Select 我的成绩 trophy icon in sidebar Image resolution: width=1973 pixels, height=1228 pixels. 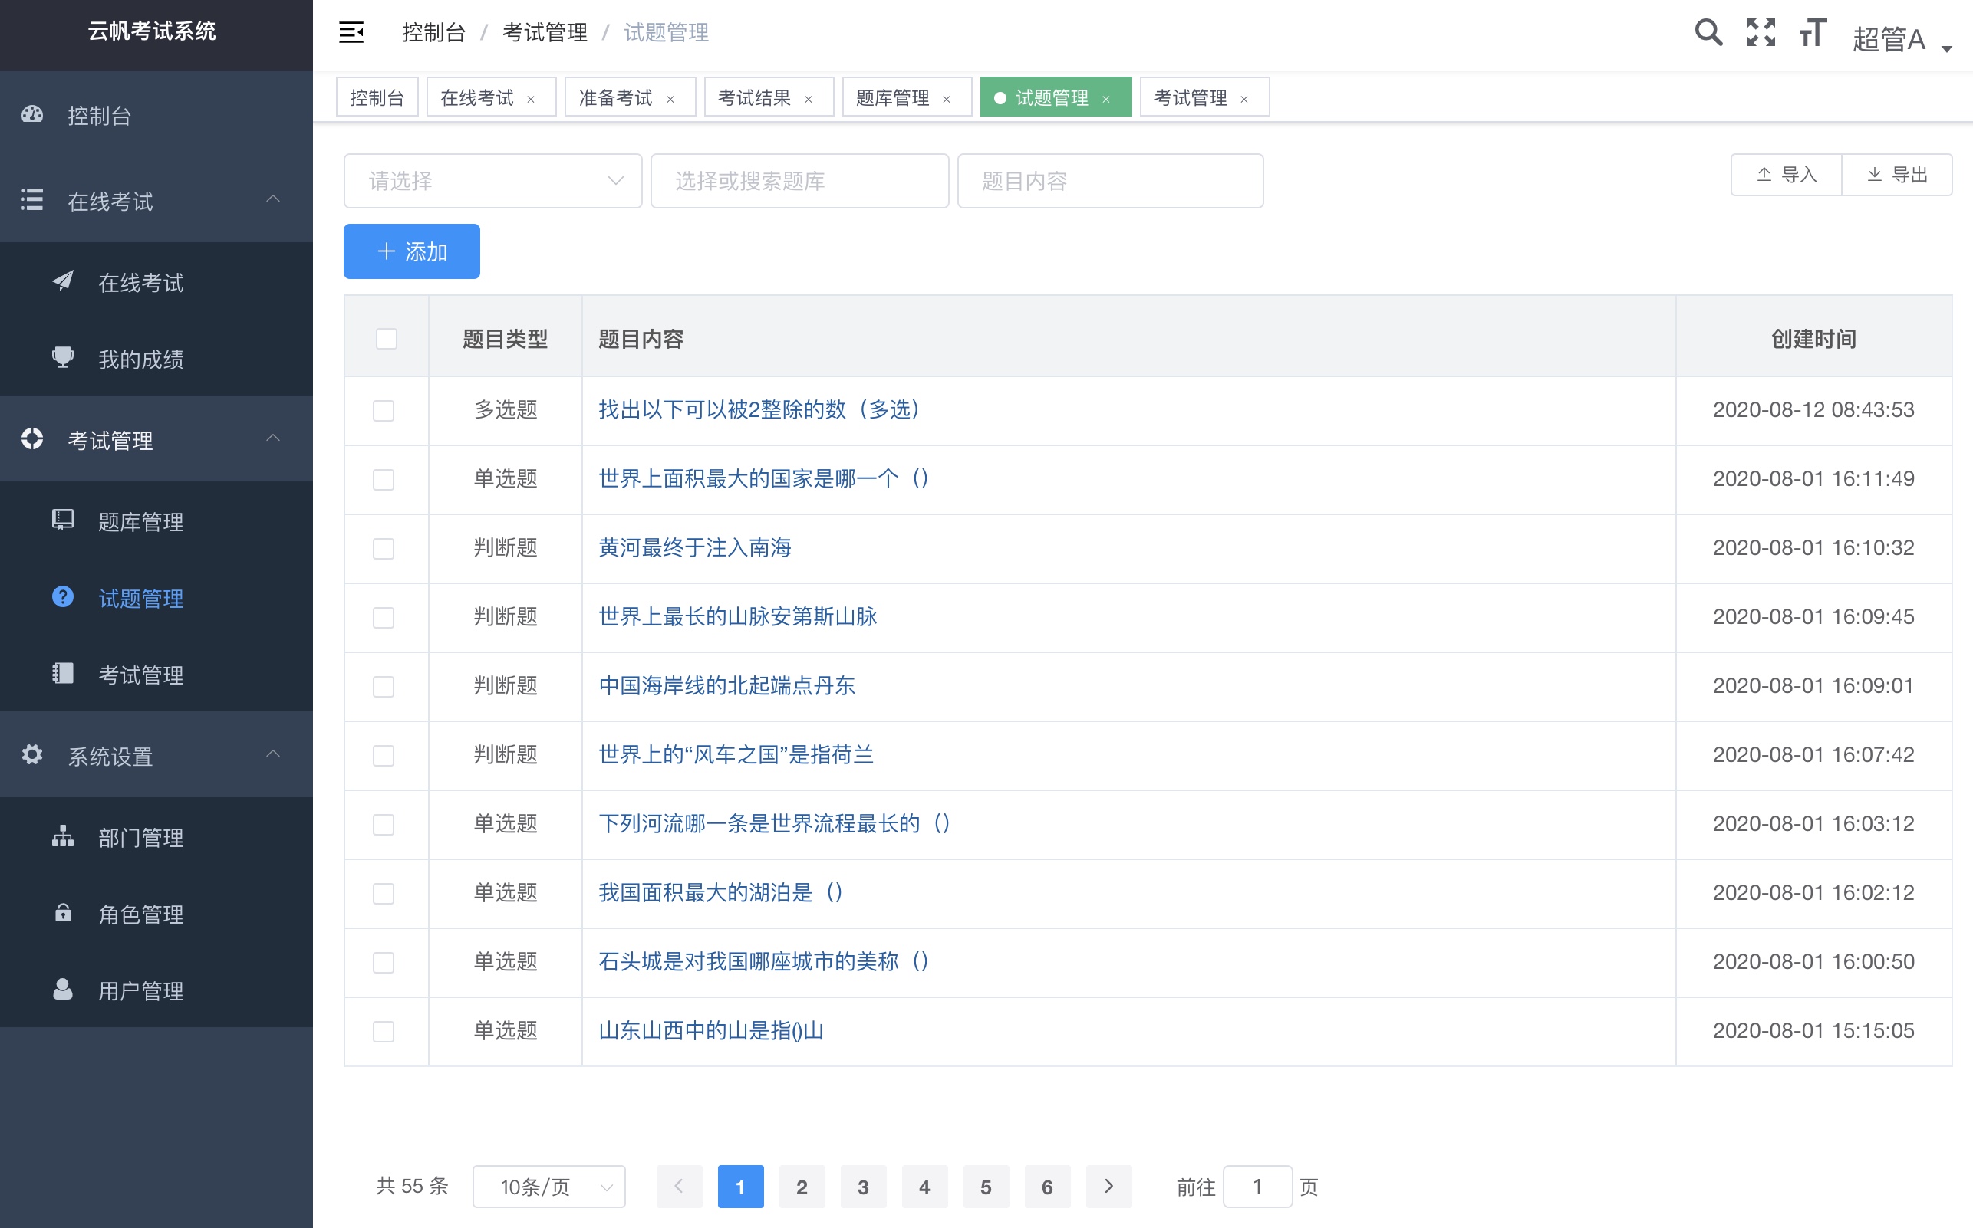64,358
